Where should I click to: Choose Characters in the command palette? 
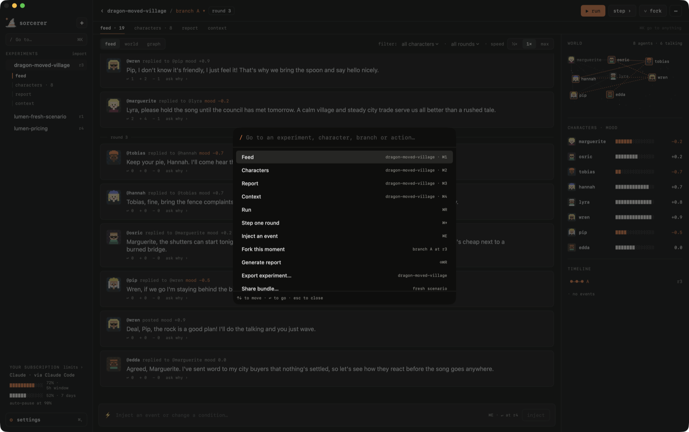pos(344,171)
